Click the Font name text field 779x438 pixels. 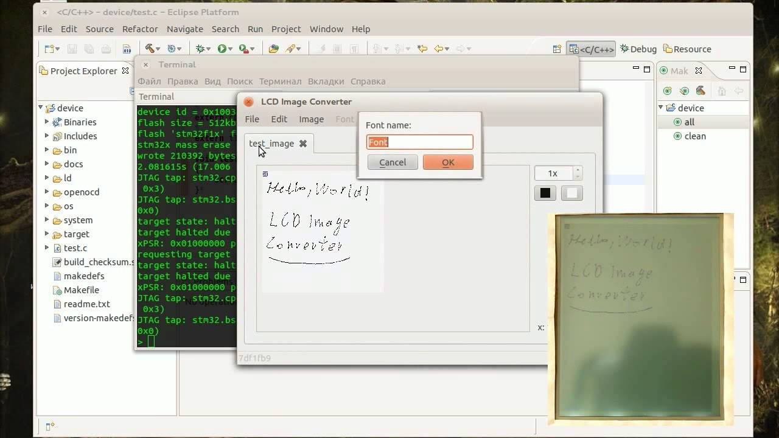pyautogui.click(x=420, y=142)
